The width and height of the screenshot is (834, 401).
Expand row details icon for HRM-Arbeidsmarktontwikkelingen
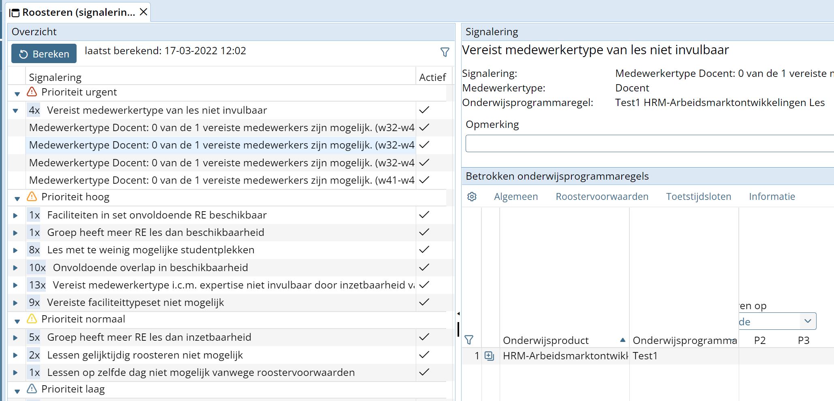490,356
